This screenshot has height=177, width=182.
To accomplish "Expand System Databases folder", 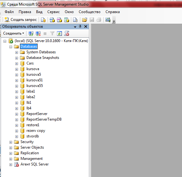I will pyautogui.click(x=16, y=52).
